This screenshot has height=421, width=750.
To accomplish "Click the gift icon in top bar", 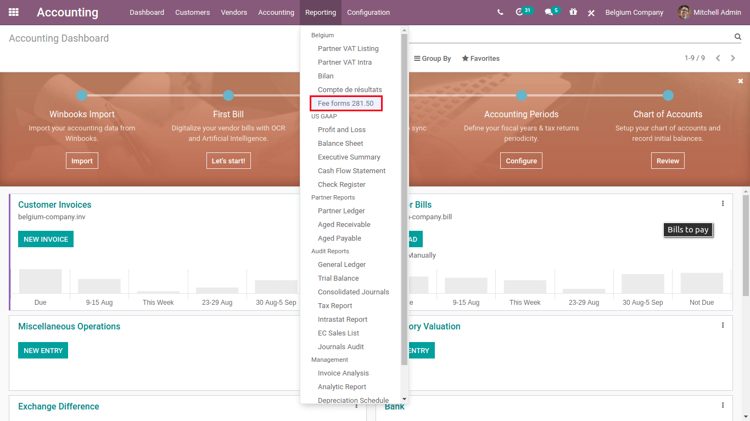I will point(573,12).
